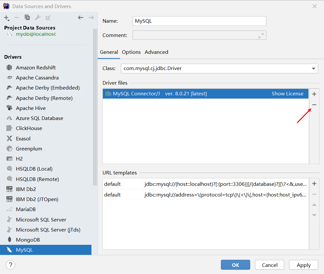Screen dimensions: 324x274
Task: Remove the selected driver file
Action: 314,105
